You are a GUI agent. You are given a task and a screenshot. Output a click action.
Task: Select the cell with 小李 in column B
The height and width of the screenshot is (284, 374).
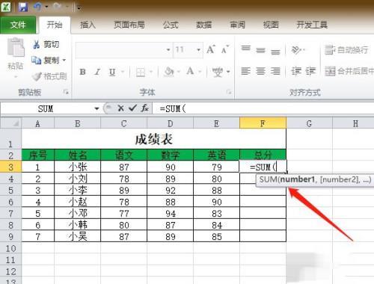point(78,191)
